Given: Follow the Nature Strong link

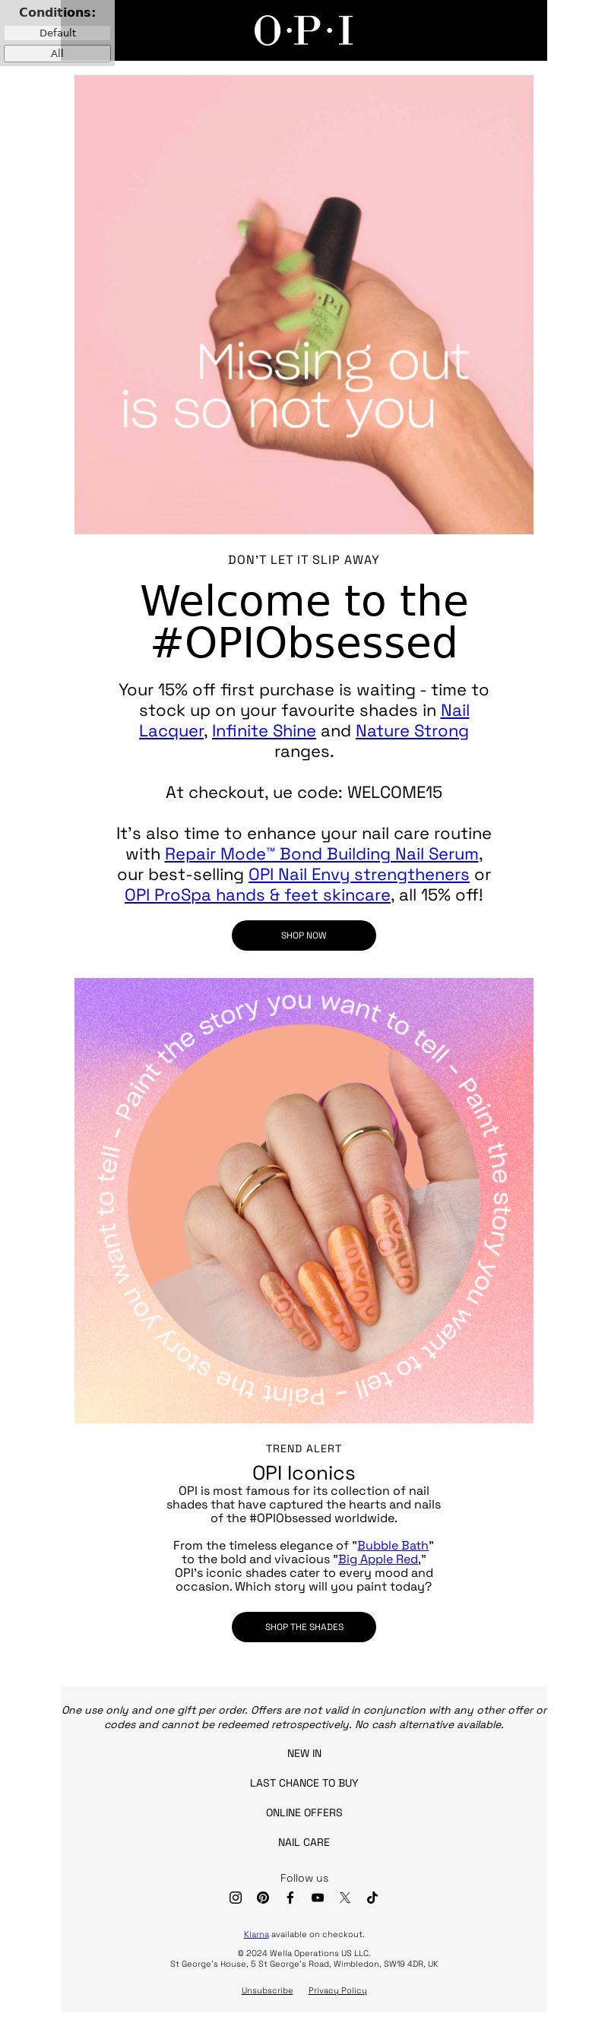Looking at the screenshot, I should click(x=411, y=730).
